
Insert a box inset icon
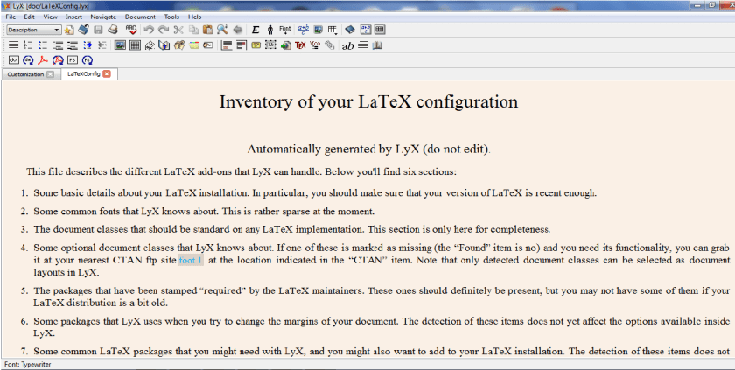click(x=270, y=45)
